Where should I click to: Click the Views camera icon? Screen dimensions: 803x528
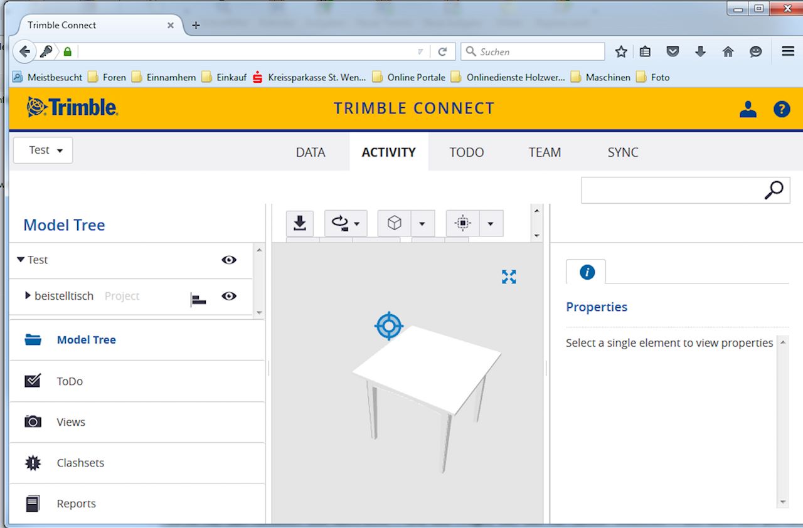pos(33,421)
